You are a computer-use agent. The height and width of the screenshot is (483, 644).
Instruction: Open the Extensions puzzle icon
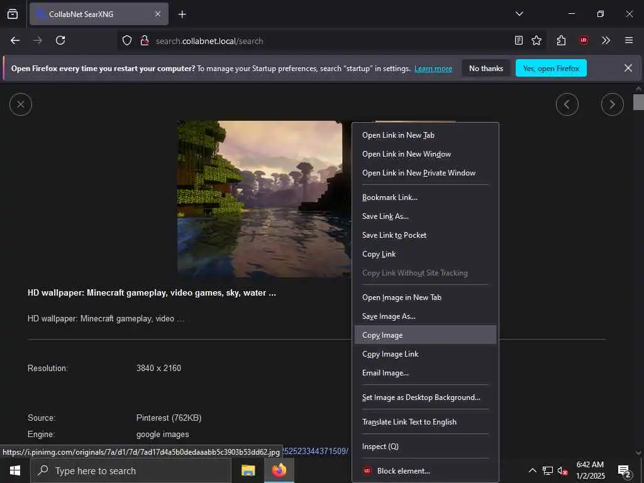[x=561, y=40]
